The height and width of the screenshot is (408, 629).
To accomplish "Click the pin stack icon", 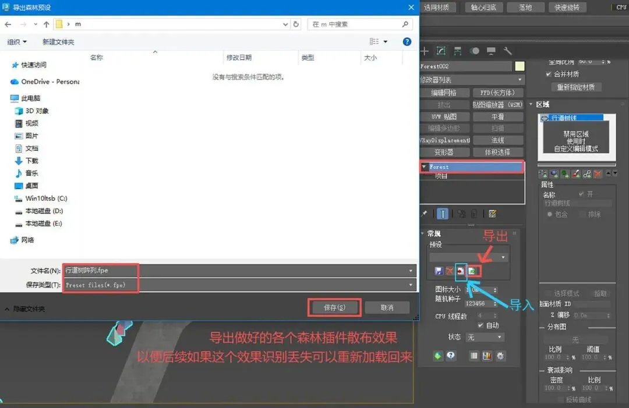I will [x=425, y=214].
